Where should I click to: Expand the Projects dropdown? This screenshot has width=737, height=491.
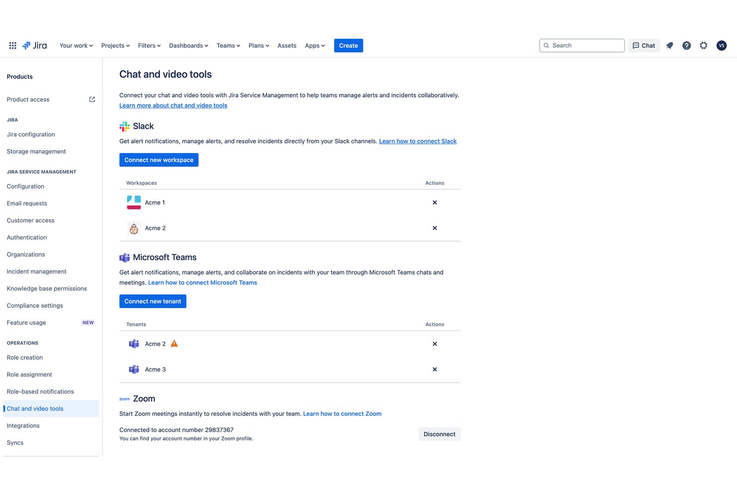(x=116, y=46)
